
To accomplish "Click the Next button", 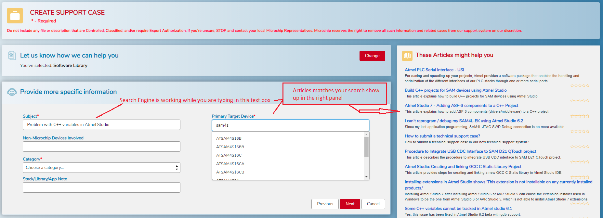I will tap(350, 204).
